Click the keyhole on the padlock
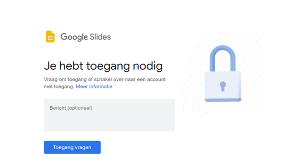 click(223, 87)
